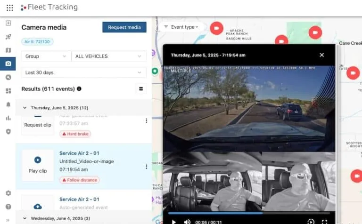Image resolution: width=362 pixels, height=224 pixels.
Task: Toggle the results list view icon
Action: [x=141, y=89]
